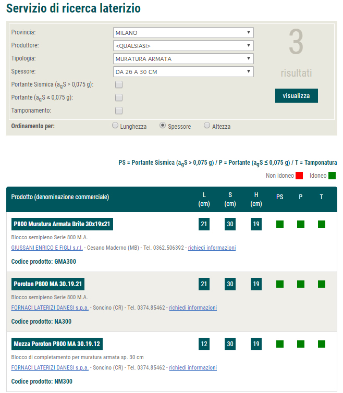
Task: Click green P indicator for P800 Muratura Armata Brite
Action: point(301,224)
